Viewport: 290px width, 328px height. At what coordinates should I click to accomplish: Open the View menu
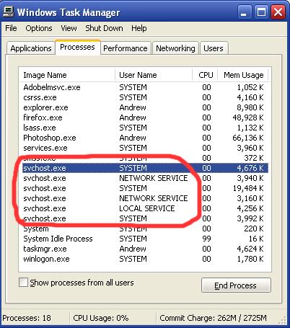coord(69,28)
